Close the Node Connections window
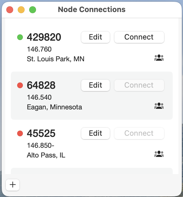 coord(10,10)
